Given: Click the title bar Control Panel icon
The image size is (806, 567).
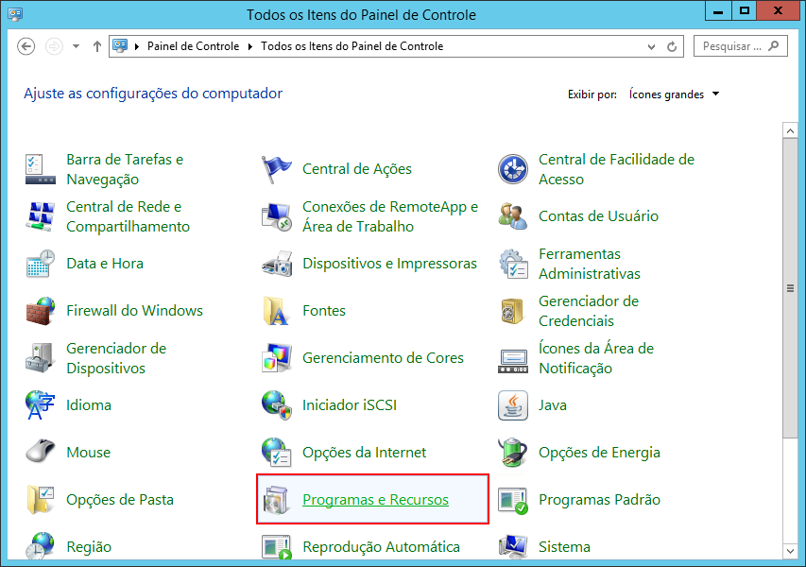Looking at the screenshot, I should point(15,14).
